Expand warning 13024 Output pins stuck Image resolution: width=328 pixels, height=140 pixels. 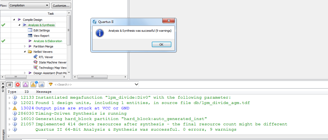(x=10, y=108)
